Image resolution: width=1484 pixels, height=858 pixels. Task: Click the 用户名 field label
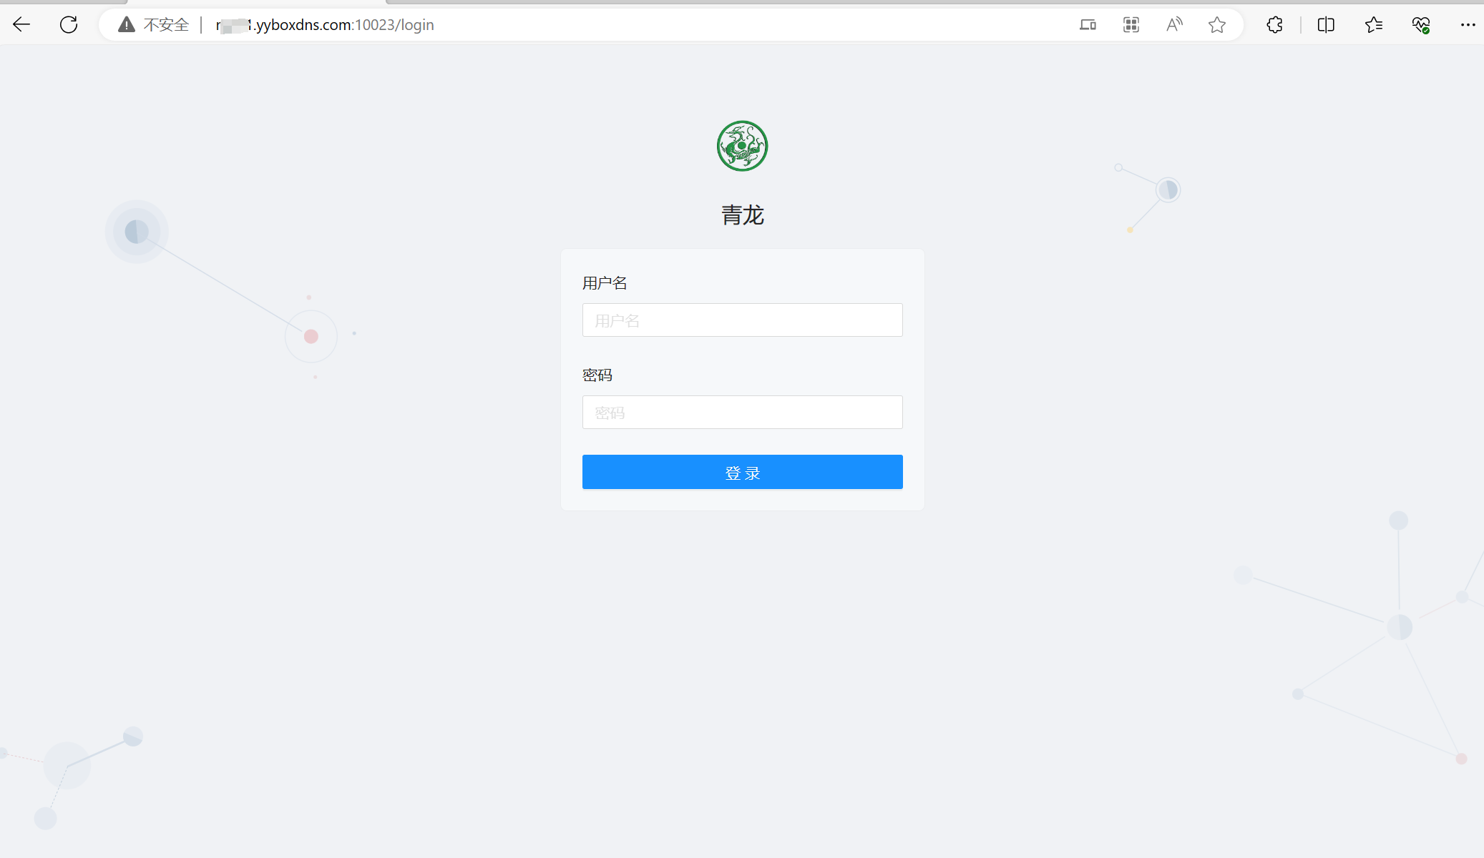point(605,283)
